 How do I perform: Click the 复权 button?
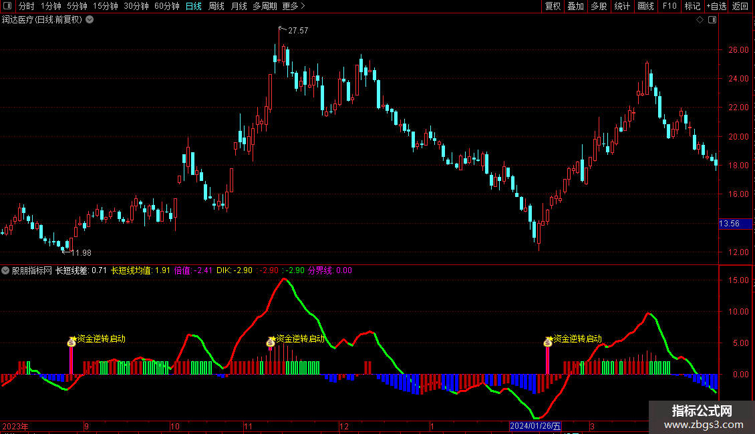pyautogui.click(x=553, y=6)
